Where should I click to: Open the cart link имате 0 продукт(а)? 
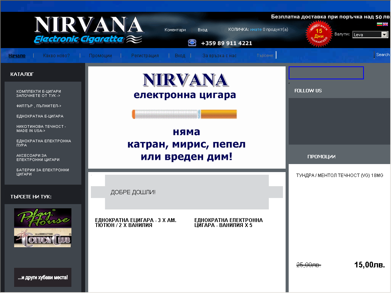[269, 29]
